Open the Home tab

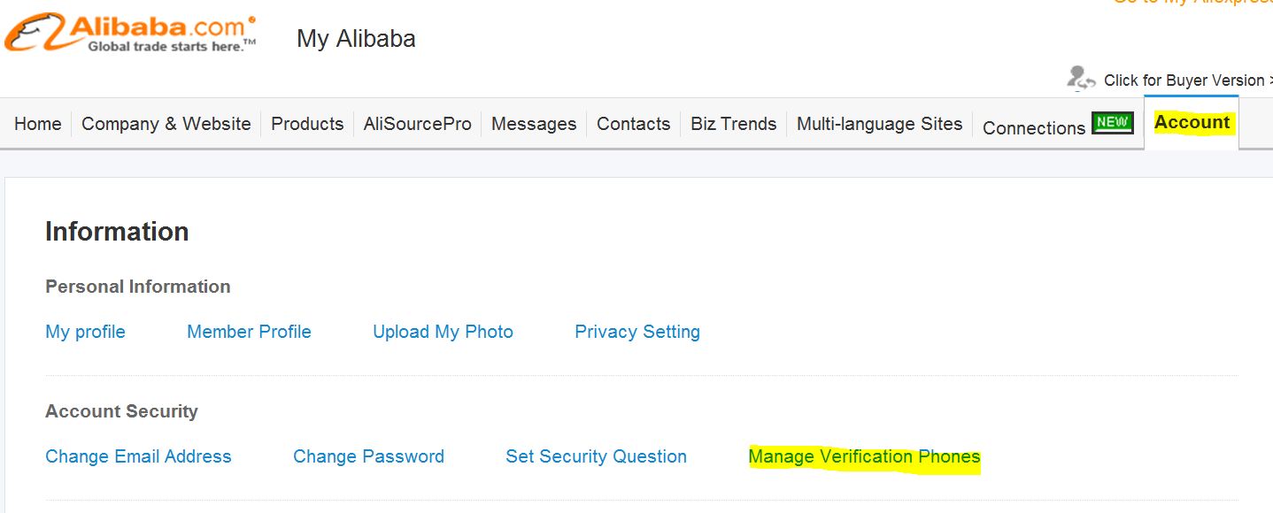pyautogui.click(x=38, y=124)
